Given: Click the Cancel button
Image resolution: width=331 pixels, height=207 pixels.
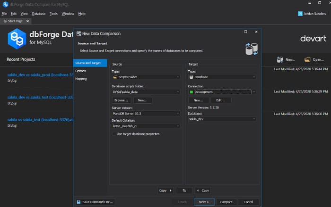Looking at the screenshot, I should click(248, 202).
